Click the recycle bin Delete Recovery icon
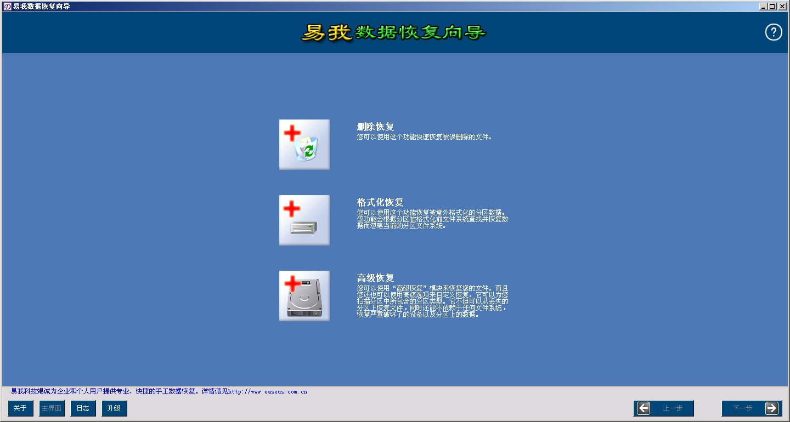This screenshot has width=790, height=422. click(304, 145)
